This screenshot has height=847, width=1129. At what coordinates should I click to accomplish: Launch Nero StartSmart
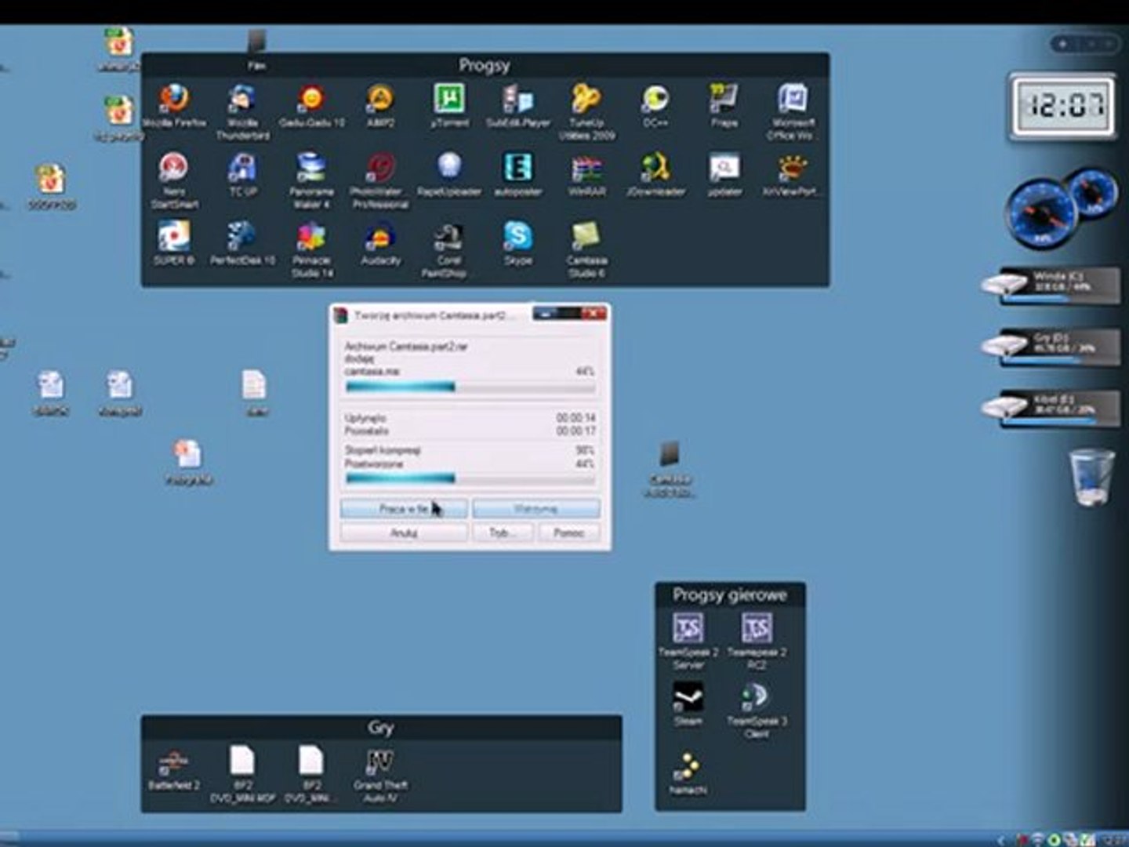pos(174,180)
